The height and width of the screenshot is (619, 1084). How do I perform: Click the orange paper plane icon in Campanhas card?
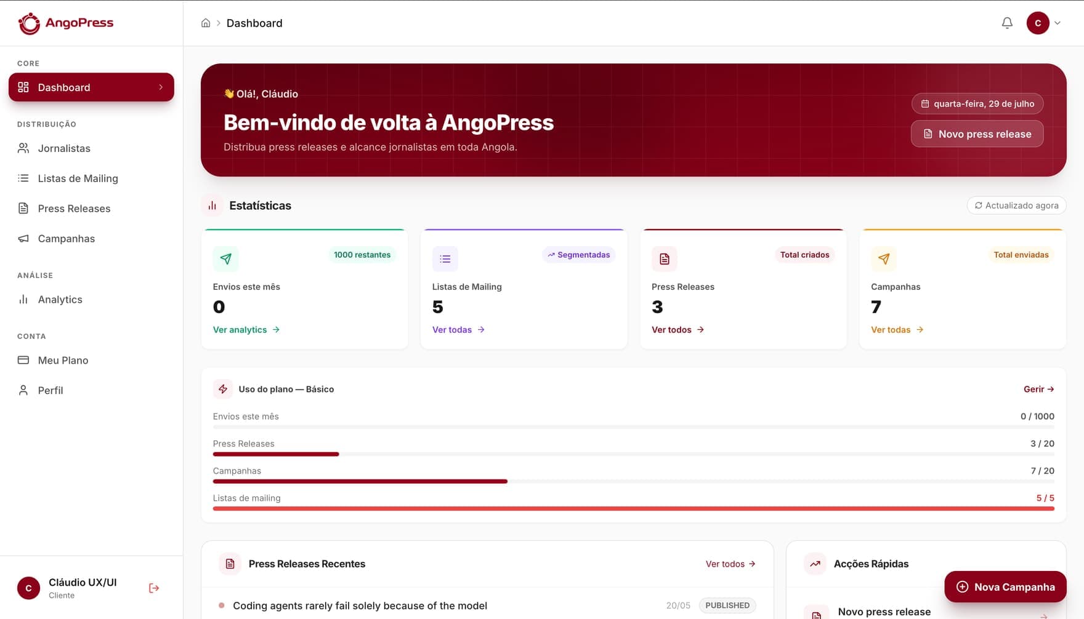point(883,258)
